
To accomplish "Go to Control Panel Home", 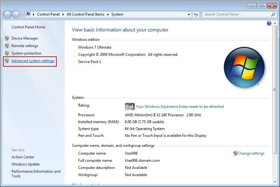I will tap(28, 27).
